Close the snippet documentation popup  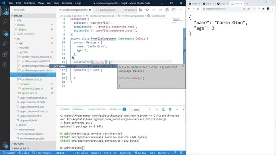tap(183, 66)
